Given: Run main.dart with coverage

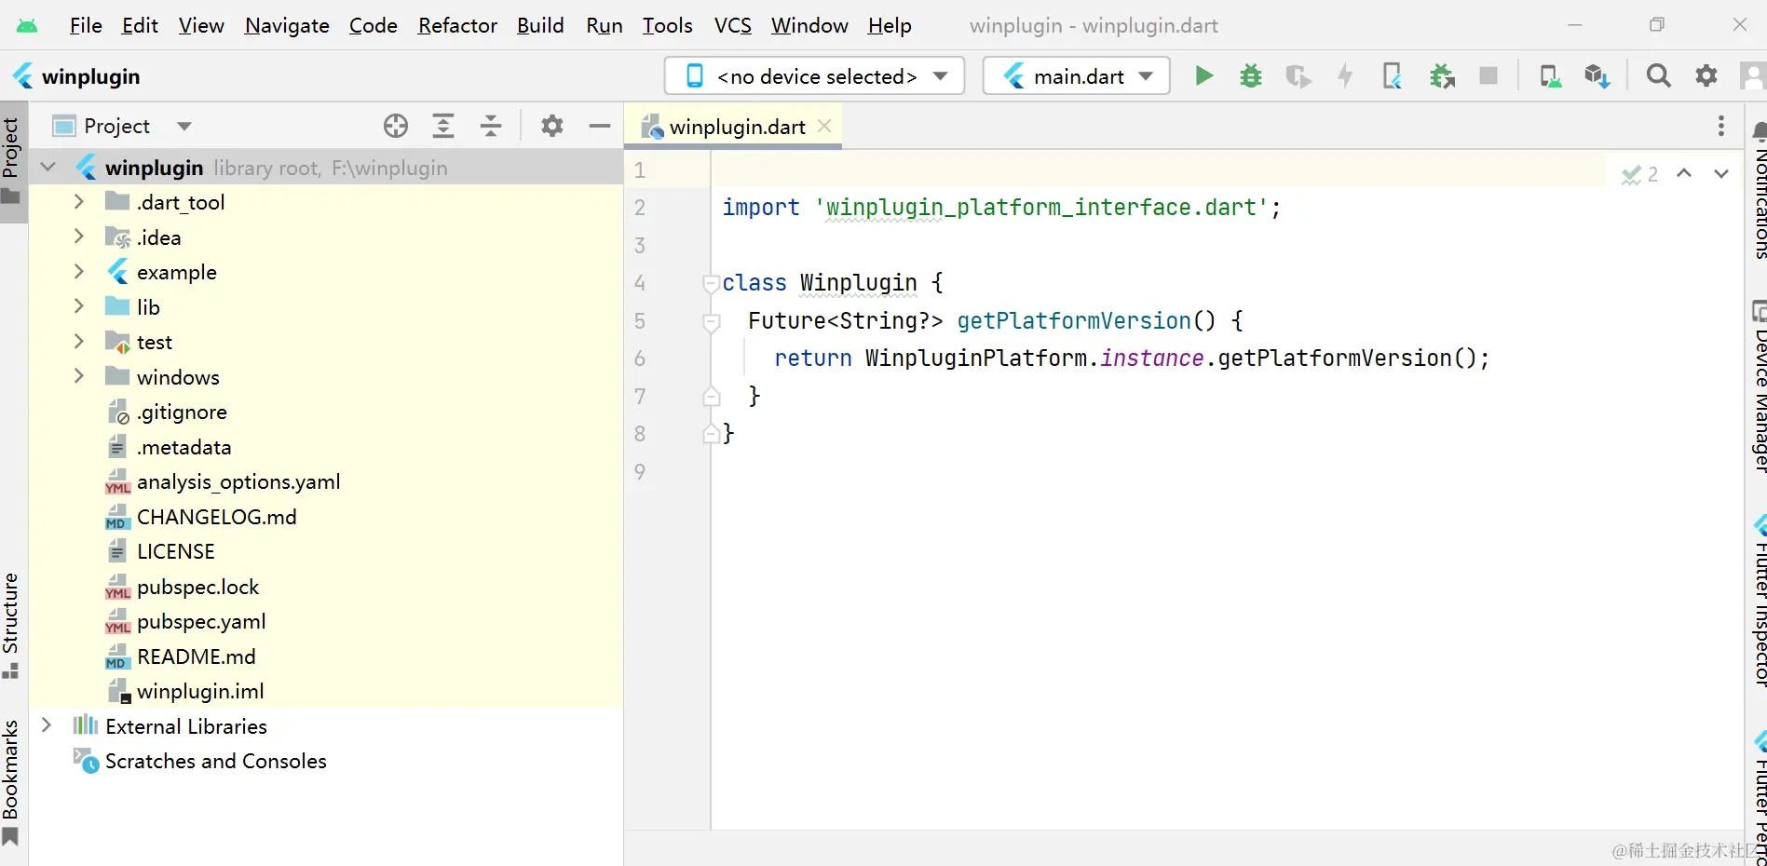Looking at the screenshot, I should (1298, 75).
